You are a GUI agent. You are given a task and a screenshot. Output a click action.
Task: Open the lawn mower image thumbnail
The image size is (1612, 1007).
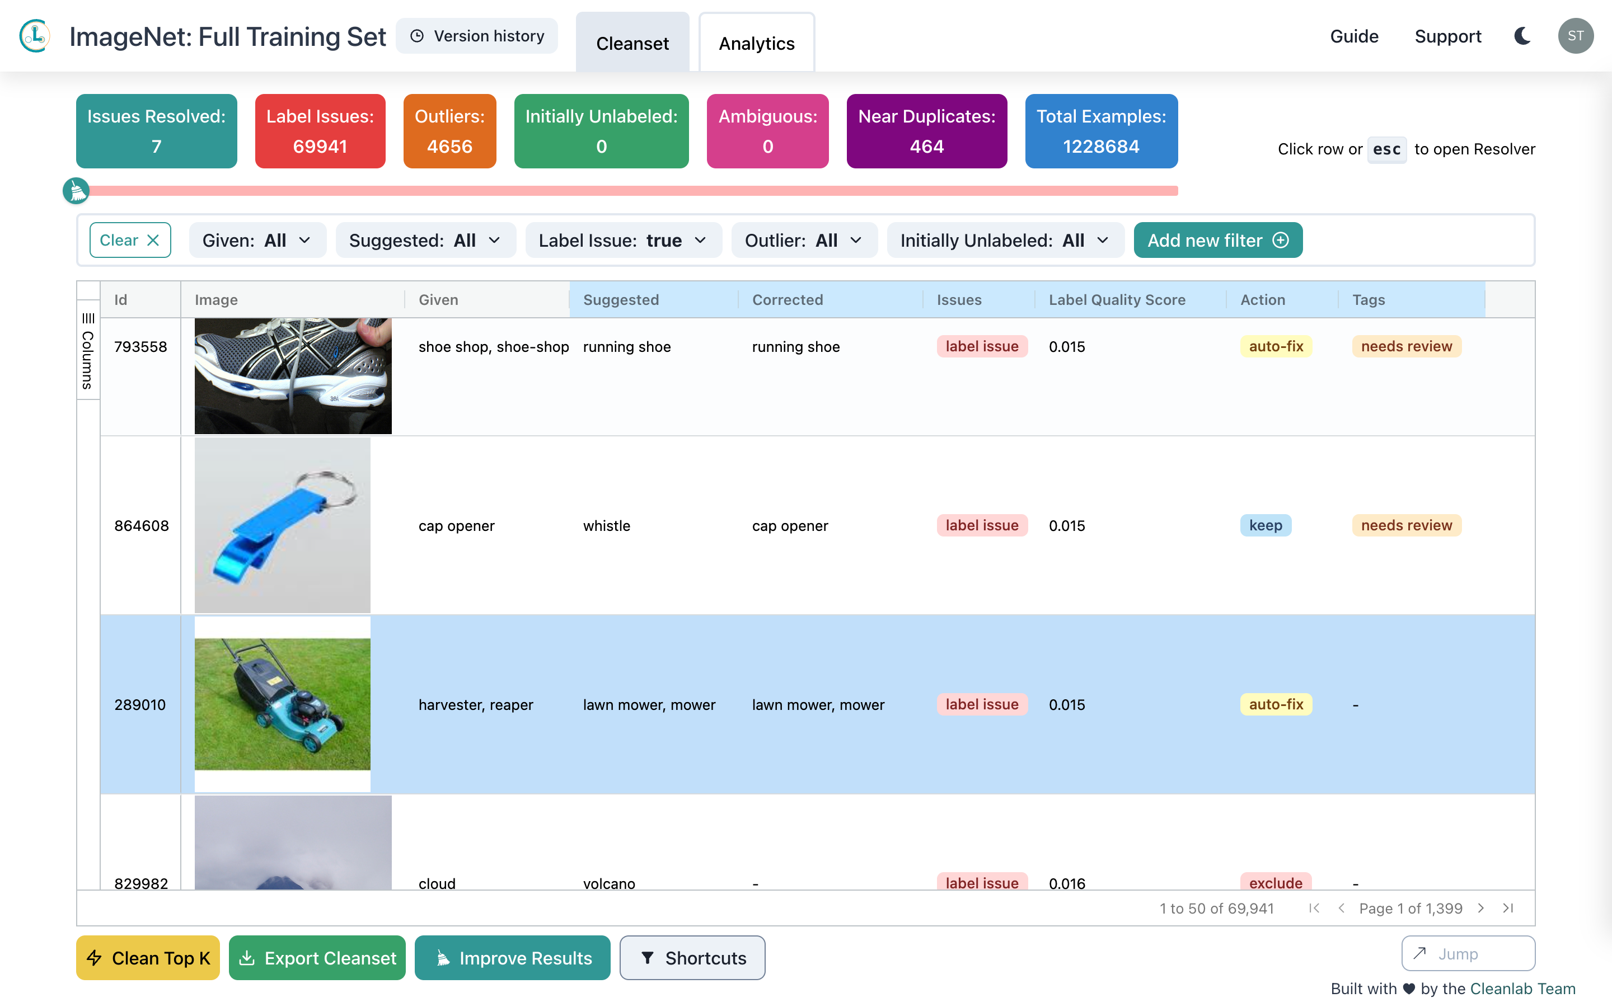click(x=283, y=703)
